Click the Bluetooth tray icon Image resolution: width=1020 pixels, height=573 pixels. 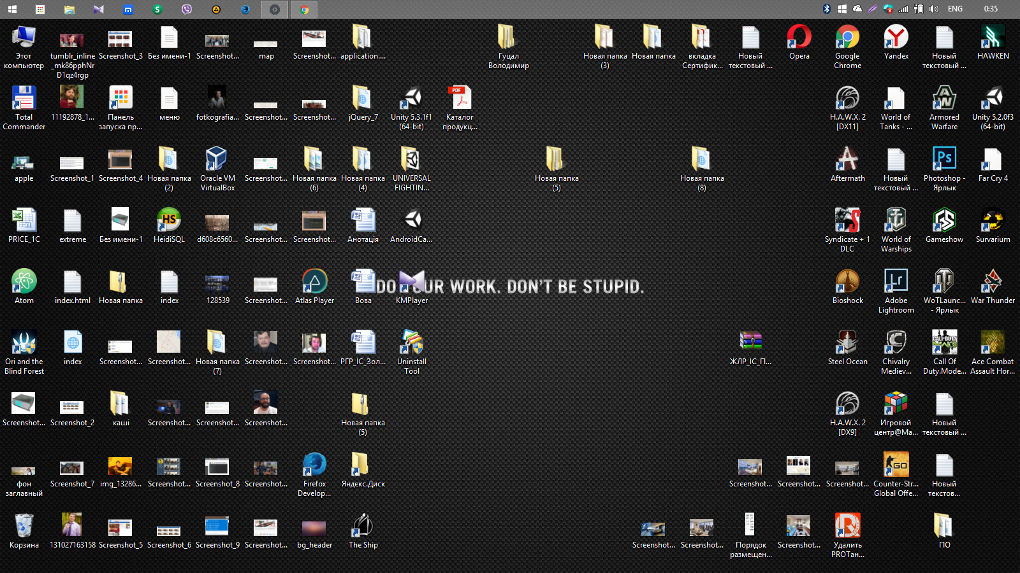827,9
